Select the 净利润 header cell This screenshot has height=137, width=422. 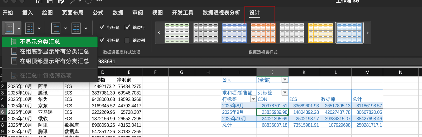click(129, 80)
